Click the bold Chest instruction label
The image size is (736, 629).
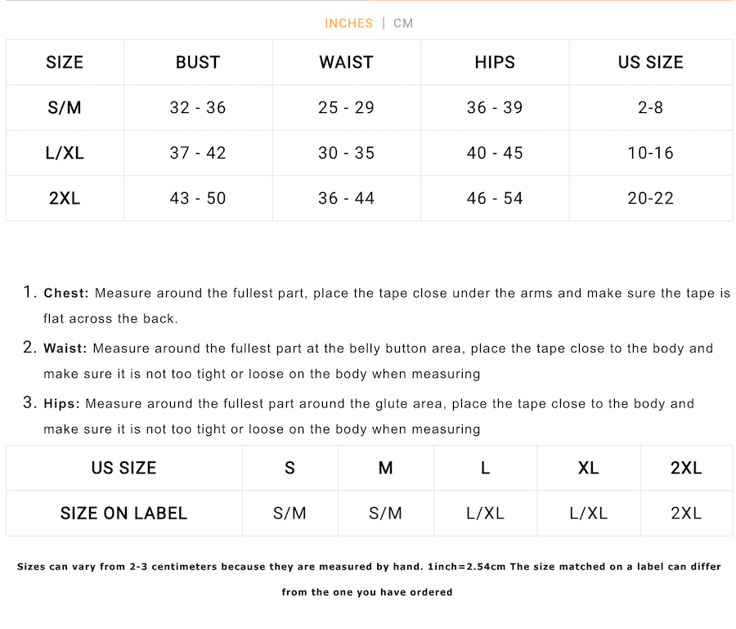(66, 293)
